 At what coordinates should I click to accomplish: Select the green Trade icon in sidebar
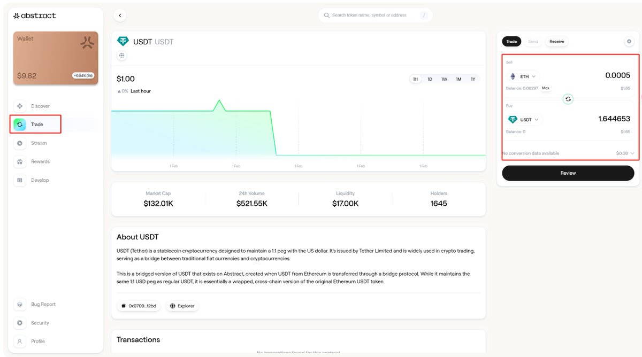coord(20,125)
